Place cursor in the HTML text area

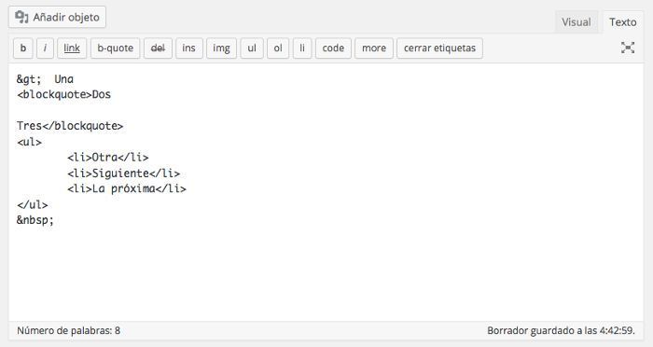[x=326, y=191]
